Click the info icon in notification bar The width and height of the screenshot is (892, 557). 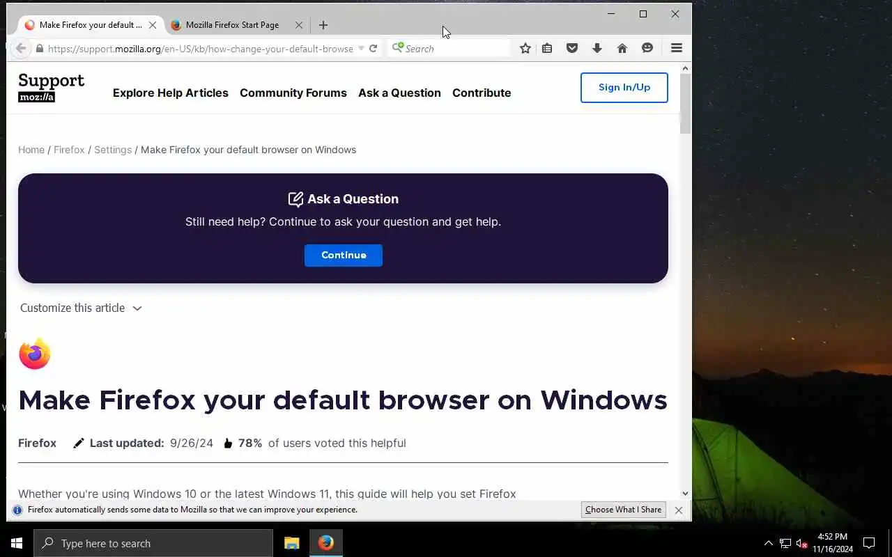[x=17, y=510]
